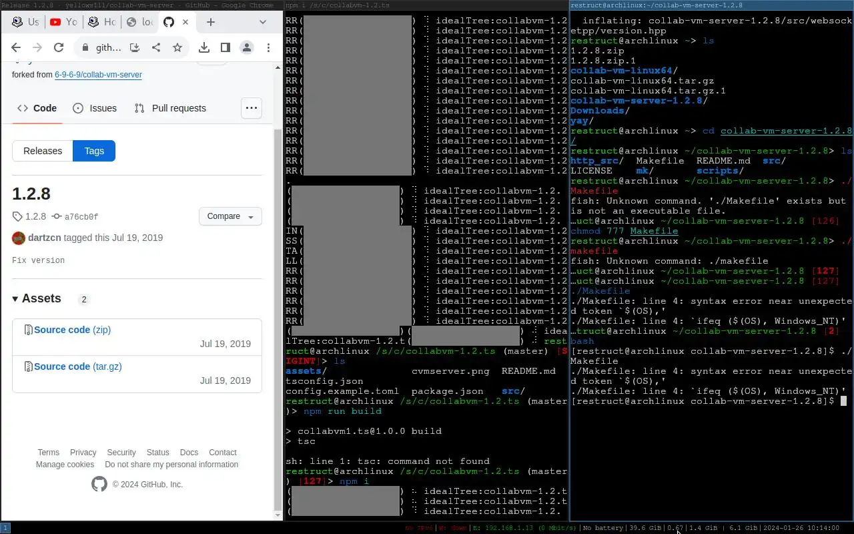Open the Status footer link
Viewport: 854px width, 534px height.
(158, 453)
